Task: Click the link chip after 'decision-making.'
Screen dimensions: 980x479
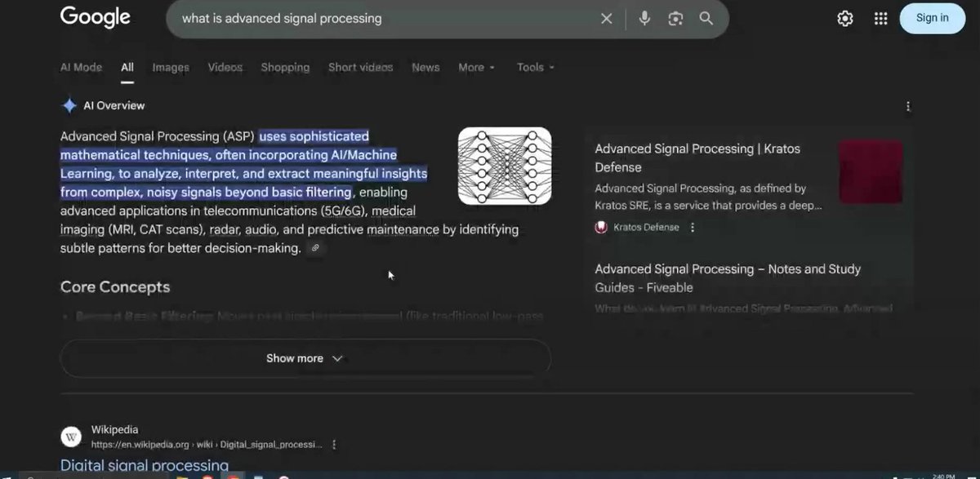Action: 315,248
